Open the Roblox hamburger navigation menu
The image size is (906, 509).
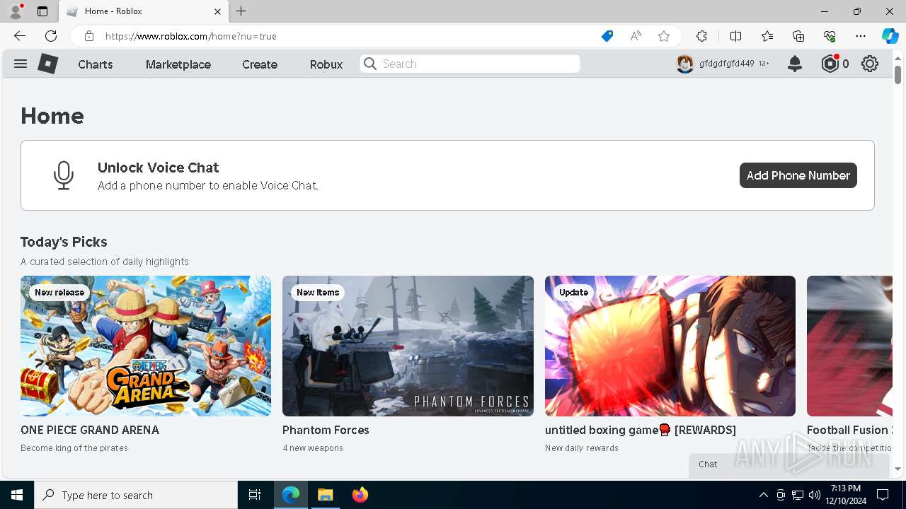point(21,64)
